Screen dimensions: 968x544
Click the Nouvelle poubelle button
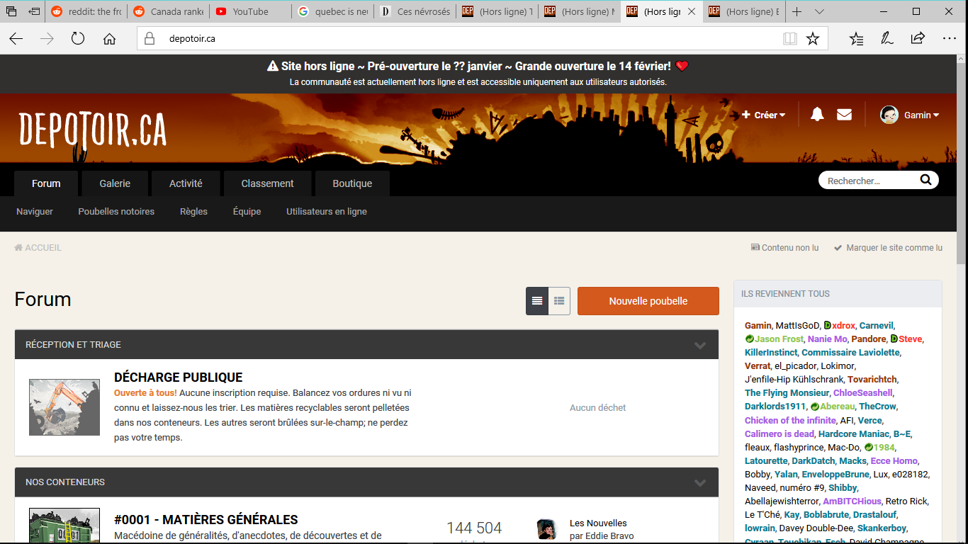[648, 301]
